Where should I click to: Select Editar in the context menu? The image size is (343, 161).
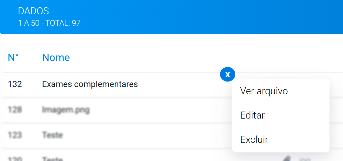click(x=253, y=115)
